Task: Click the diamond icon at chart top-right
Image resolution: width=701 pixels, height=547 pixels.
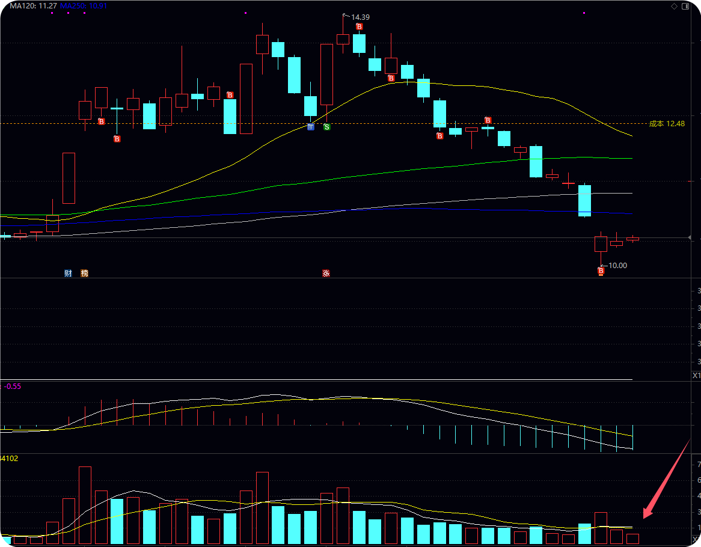Action: coord(674,6)
